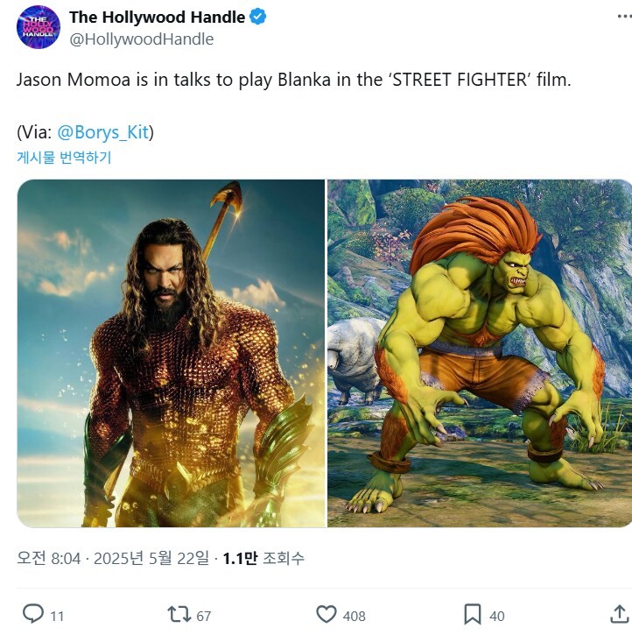Open the @HollywoodHandle username link
Image resolution: width=632 pixels, height=635 pixels.
pos(142,39)
